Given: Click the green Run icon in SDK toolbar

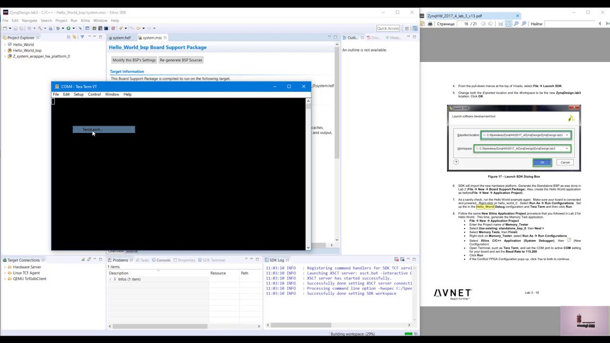Looking at the screenshot, I should click(68, 28).
